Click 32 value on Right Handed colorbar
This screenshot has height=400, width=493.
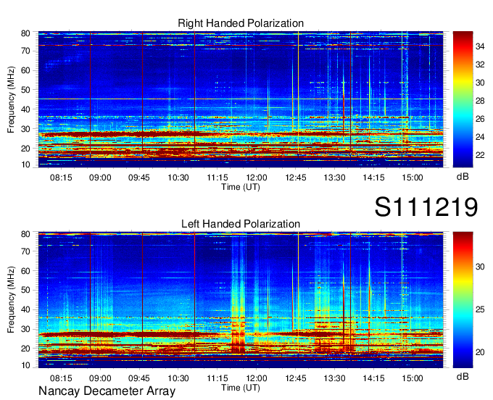[480, 64]
